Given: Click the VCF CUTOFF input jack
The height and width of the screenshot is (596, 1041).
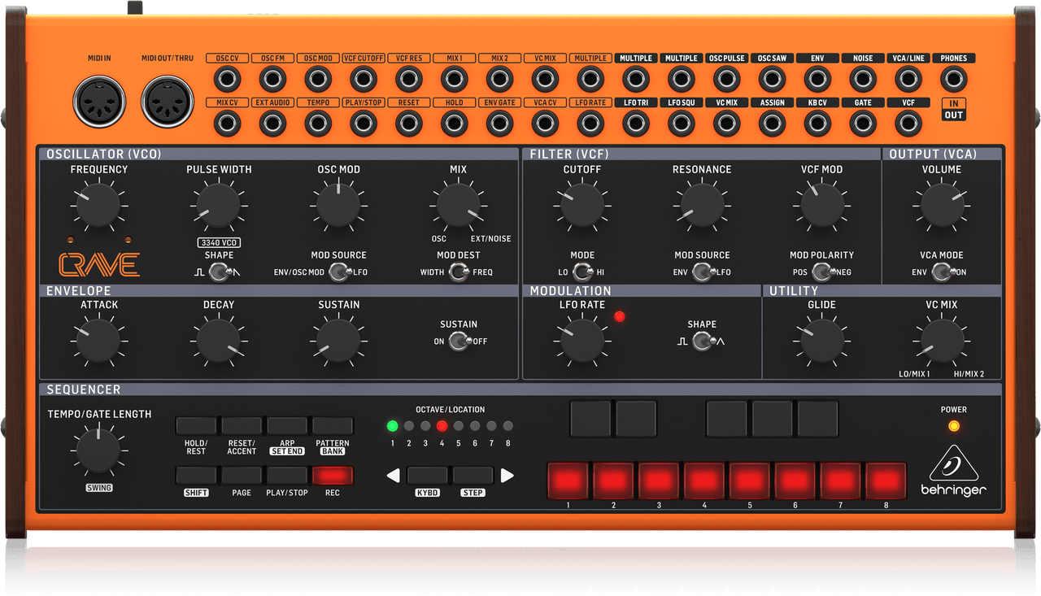Looking at the screenshot, I should click(364, 79).
